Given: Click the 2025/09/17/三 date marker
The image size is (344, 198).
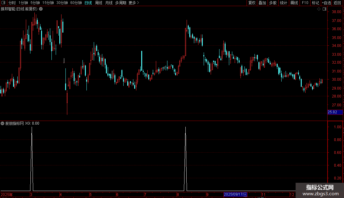Looking at the screenshot, I should tap(235, 194).
